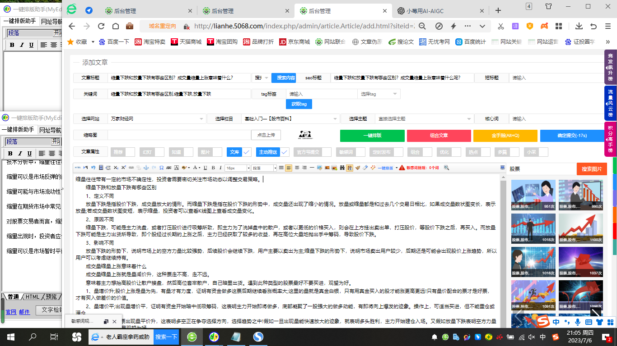Toggle bold formatting in the editor

click(x=213, y=168)
